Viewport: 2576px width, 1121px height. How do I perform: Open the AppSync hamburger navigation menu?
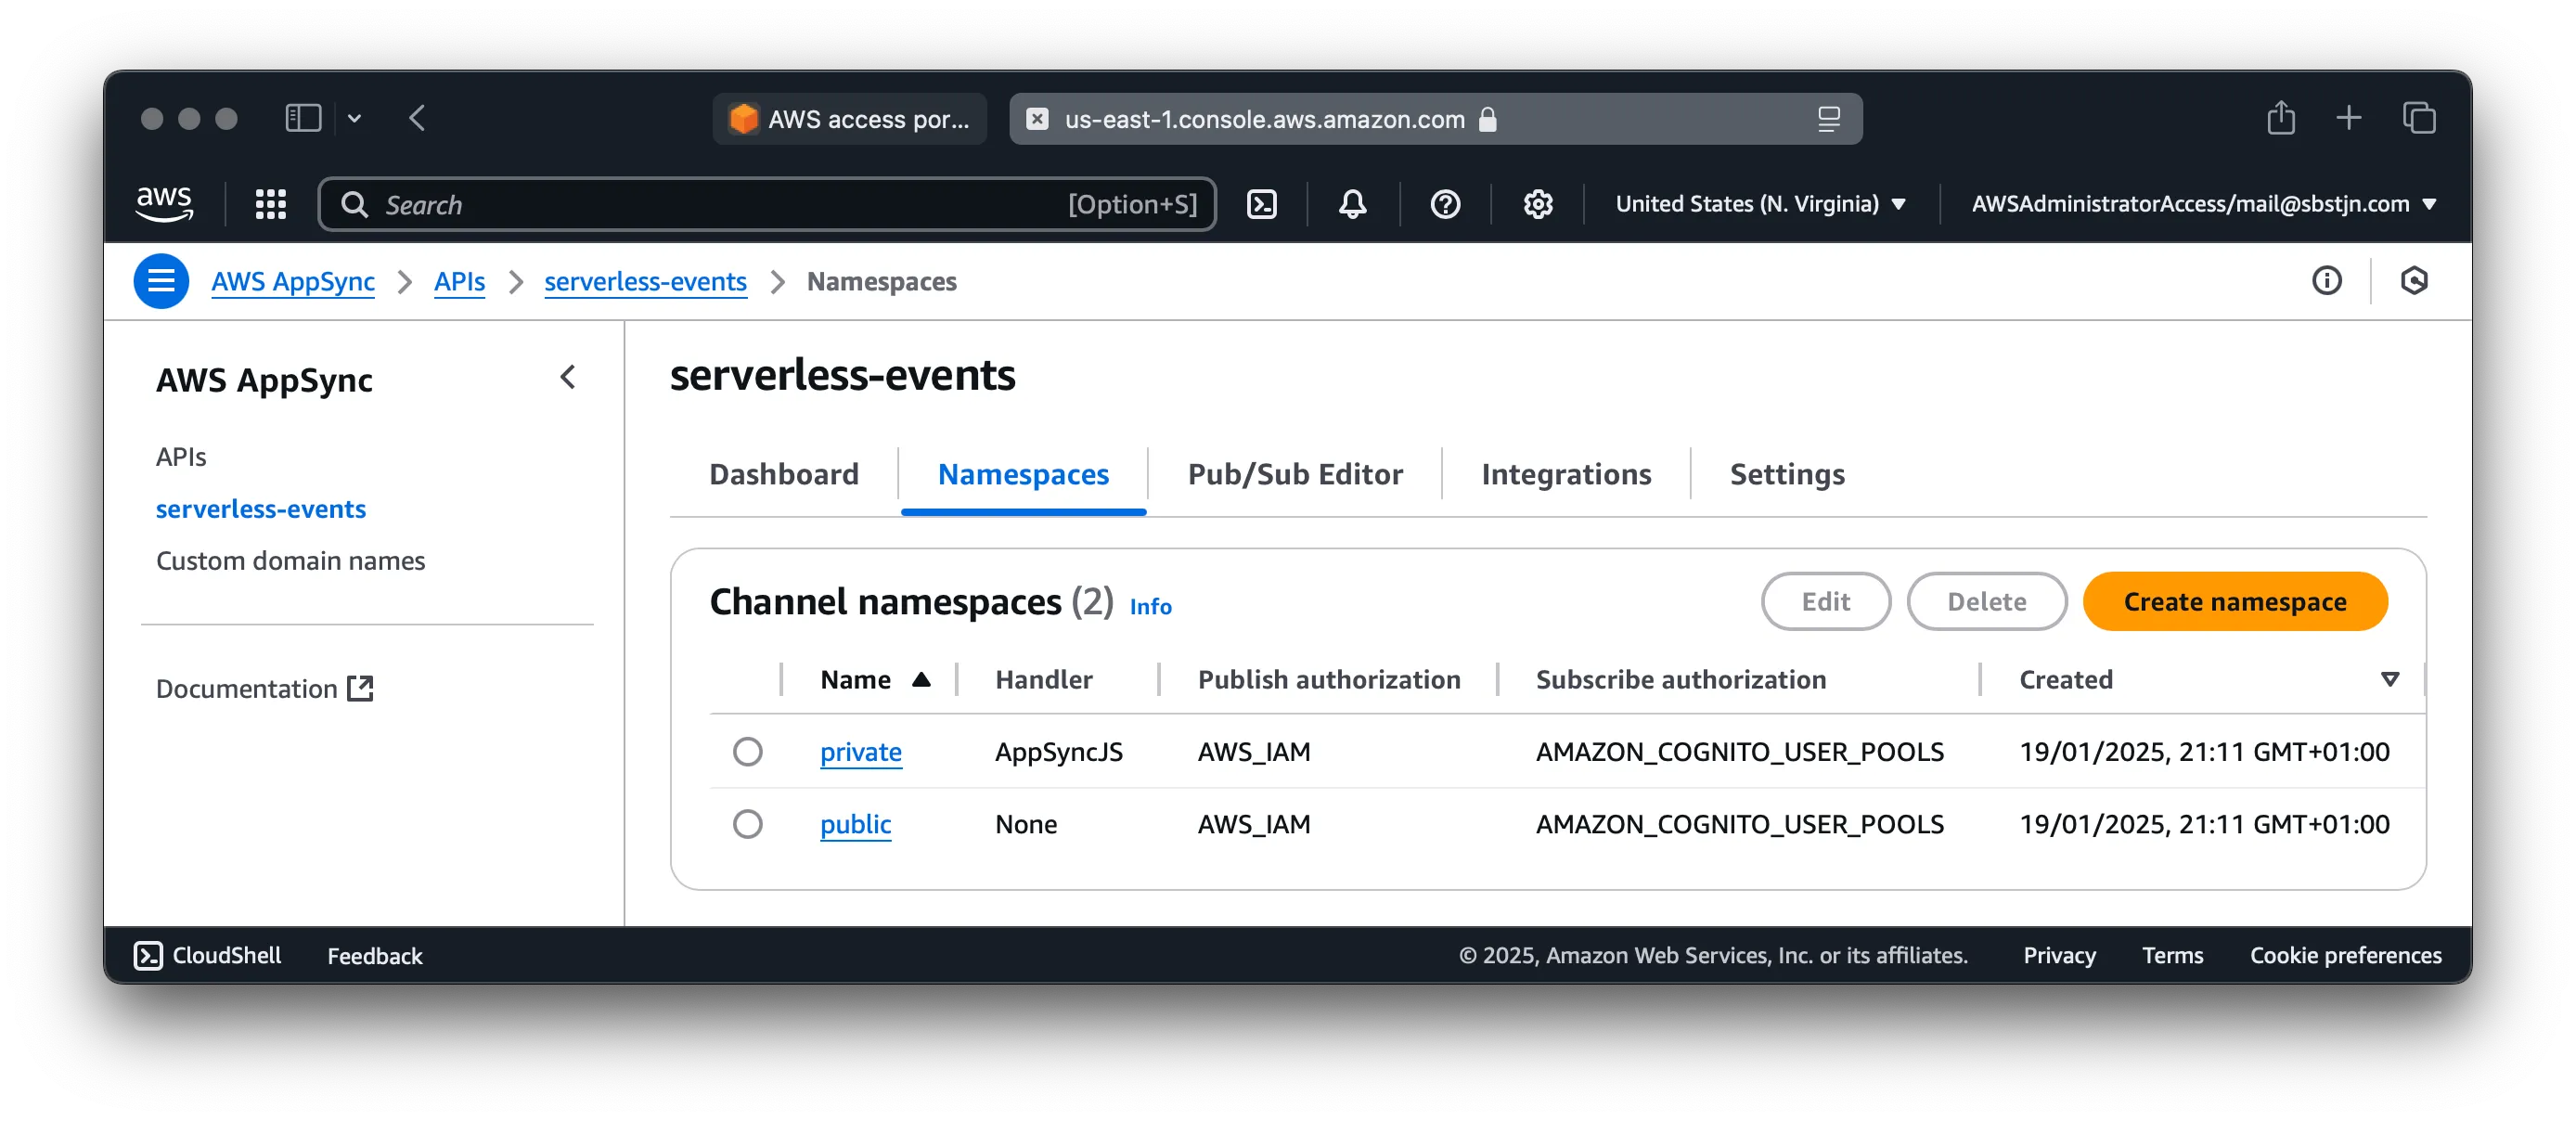point(160,281)
